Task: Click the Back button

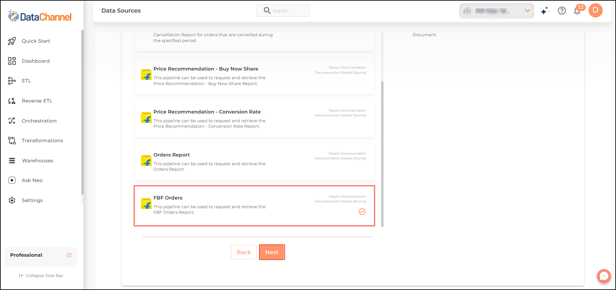Action: click(244, 252)
